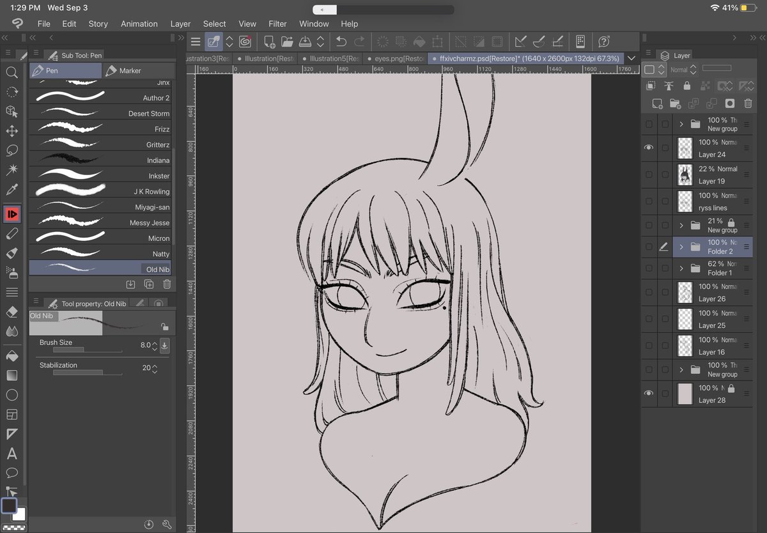The width and height of the screenshot is (767, 533).
Task: Add new raster layer in Layer panel
Action: click(x=657, y=103)
